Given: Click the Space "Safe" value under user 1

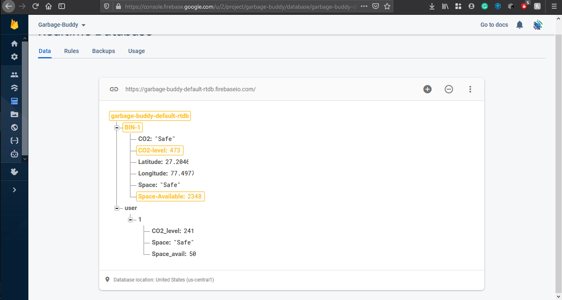Looking at the screenshot, I should (184, 242).
